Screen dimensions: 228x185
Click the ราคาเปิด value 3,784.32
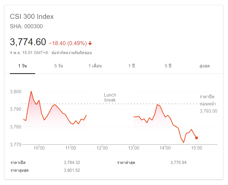(72, 163)
